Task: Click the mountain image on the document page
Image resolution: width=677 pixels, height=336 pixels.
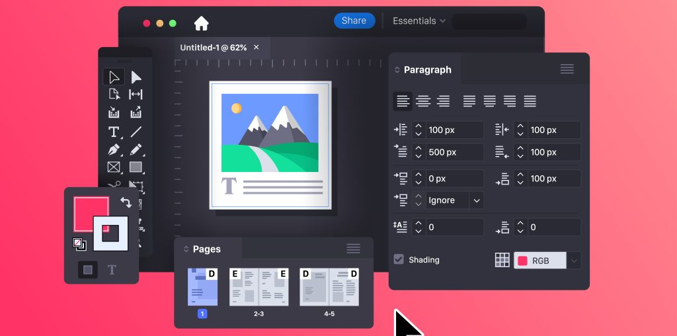Action: pyautogui.click(x=270, y=132)
